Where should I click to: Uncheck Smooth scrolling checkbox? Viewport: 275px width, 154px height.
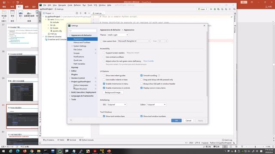(141, 75)
